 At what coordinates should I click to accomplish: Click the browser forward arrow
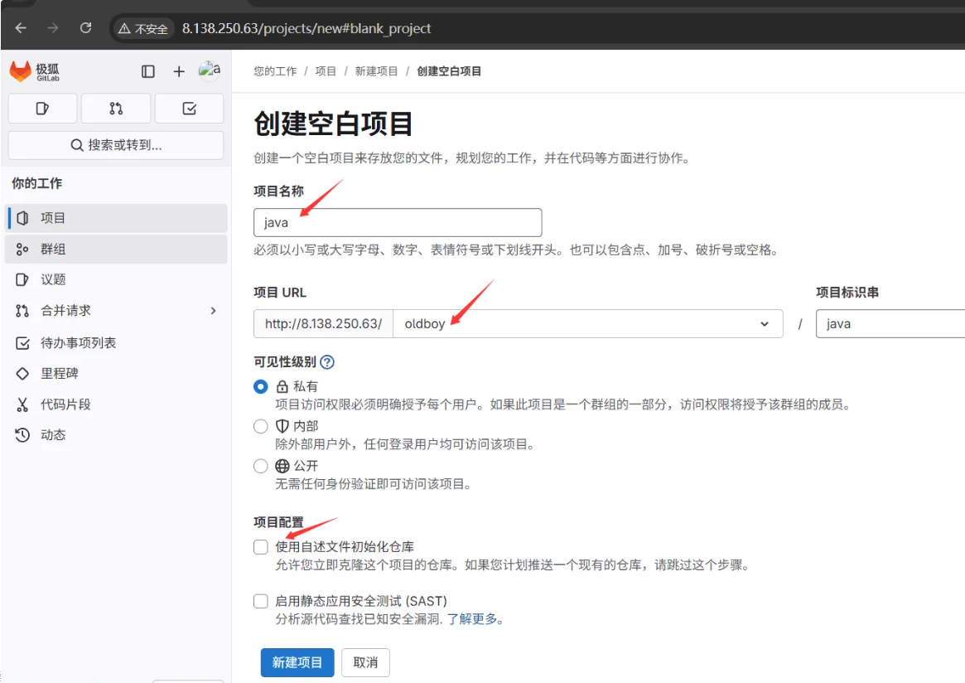[53, 28]
